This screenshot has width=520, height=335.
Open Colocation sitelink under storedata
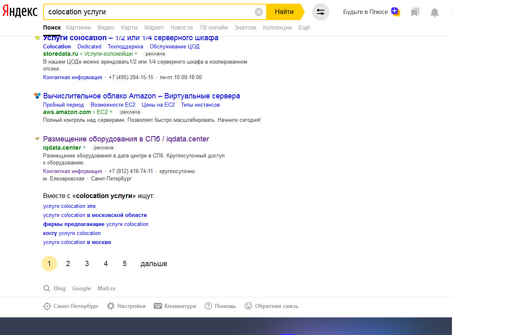[x=57, y=46]
